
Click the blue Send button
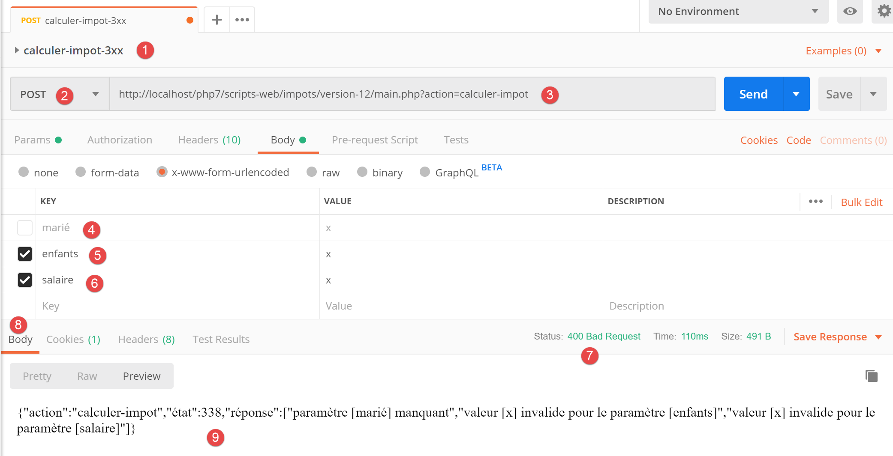(753, 94)
